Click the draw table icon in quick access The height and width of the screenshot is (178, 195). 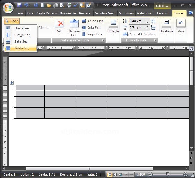(88, 5)
